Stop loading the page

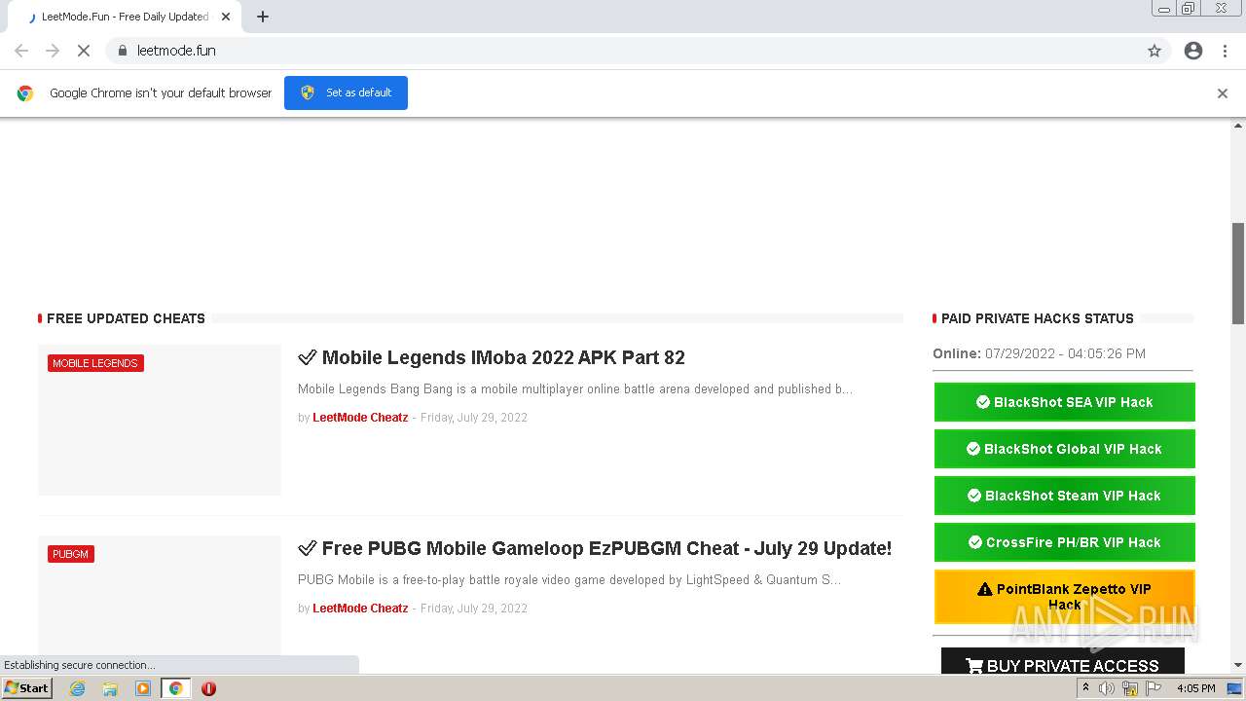(84, 51)
